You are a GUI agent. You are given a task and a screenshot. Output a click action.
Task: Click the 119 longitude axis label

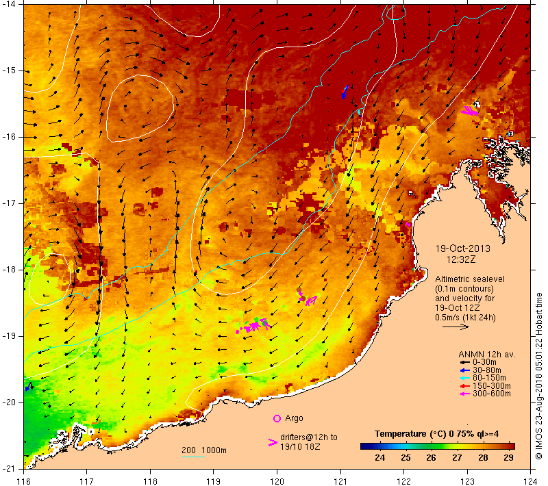pos(214,481)
